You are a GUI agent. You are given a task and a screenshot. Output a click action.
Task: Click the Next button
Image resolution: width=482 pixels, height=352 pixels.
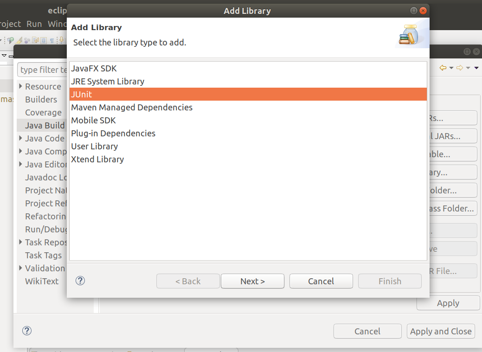(x=252, y=281)
